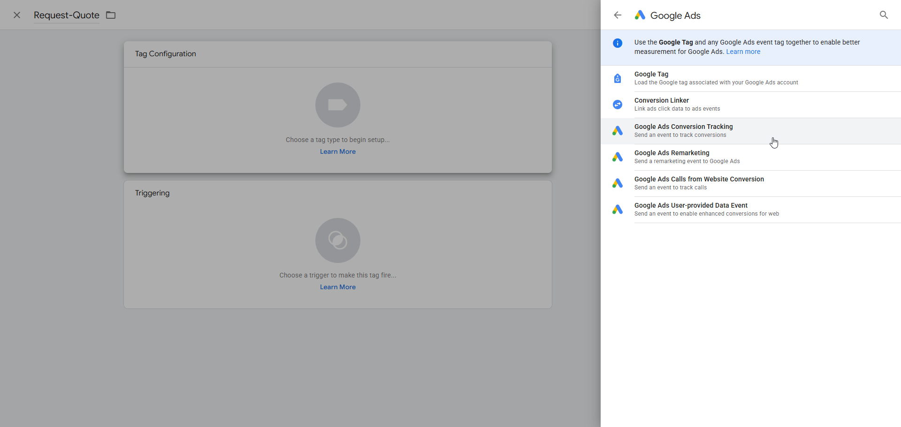Viewport: 901px width, 427px height.
Task: Click the folder icon beside Request-Quote
Action: (x=111, y=15)
